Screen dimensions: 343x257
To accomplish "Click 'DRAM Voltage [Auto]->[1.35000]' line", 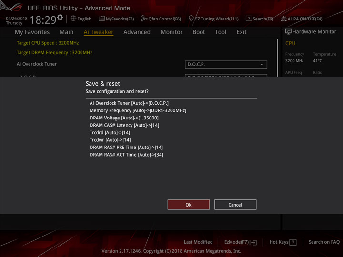I will 124,118.
